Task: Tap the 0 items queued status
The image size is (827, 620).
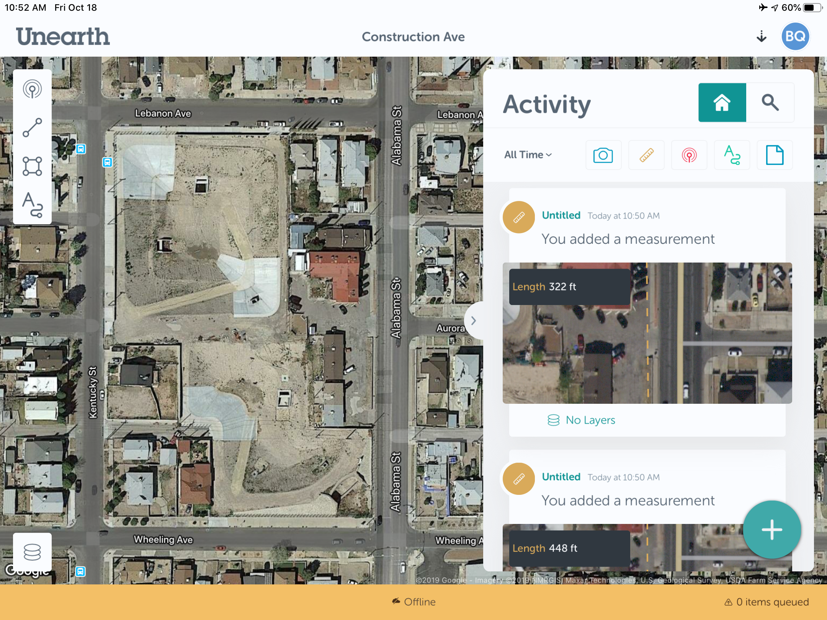Action: click(767, 602)
